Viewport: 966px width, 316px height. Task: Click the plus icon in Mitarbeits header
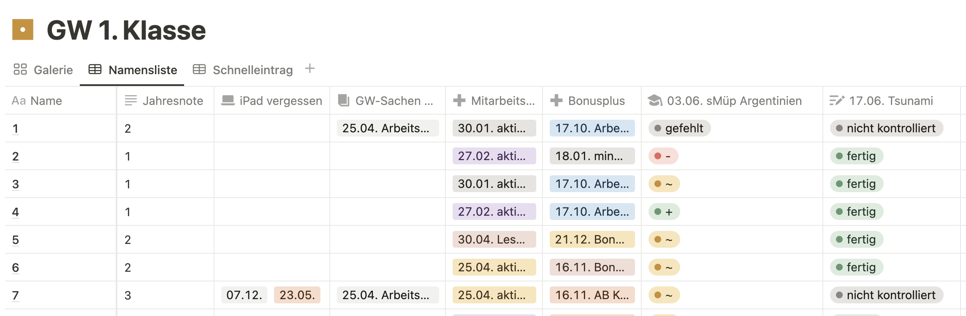459,101
